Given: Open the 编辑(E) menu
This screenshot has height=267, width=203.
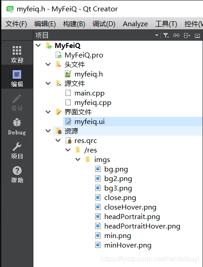Looking at the screenshot, I should 45,24.
